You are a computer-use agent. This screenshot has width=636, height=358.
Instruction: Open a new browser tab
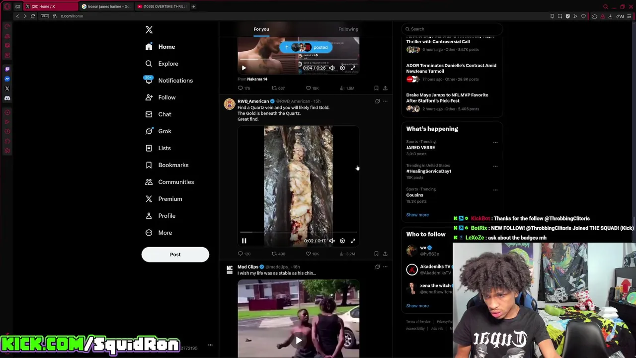pos(194,6)
